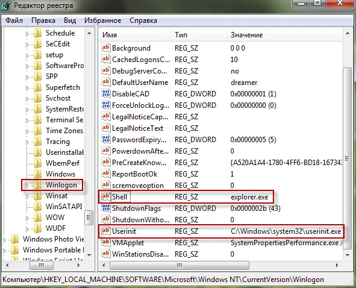Click the WbemPerf folder icon
356x288 pixels.
point(38,163)
